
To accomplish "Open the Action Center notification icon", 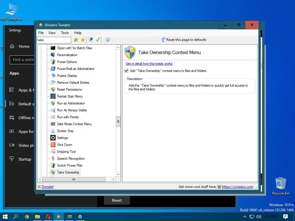I will coord(285,217).
